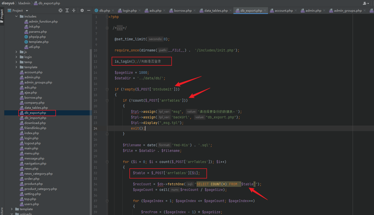This screenshot has width=374, height=215.
Task: Expand the bottom template folder above uploads
Action: pyautogui.click(x=12, y=209)
